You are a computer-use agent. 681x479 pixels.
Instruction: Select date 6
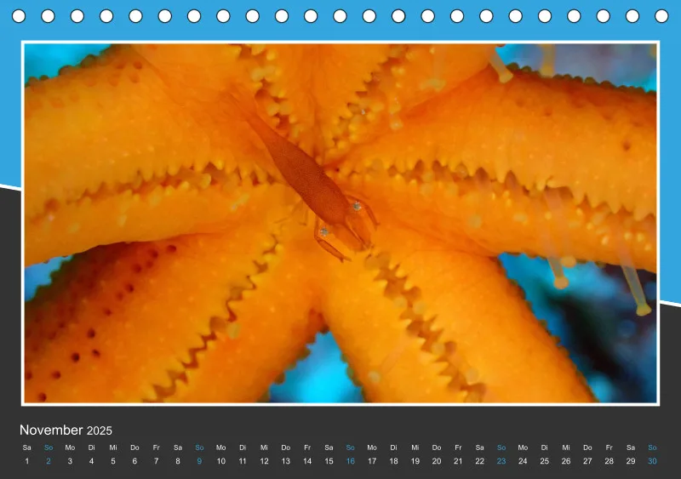click(134, 461)
